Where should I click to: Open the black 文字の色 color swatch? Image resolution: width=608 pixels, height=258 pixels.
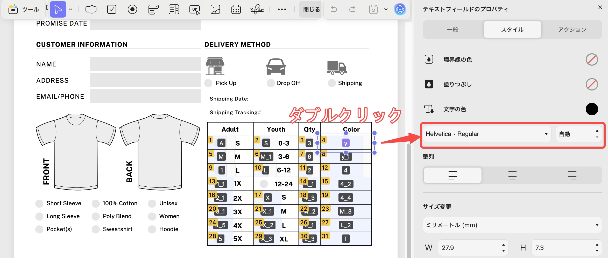[592, 109]
